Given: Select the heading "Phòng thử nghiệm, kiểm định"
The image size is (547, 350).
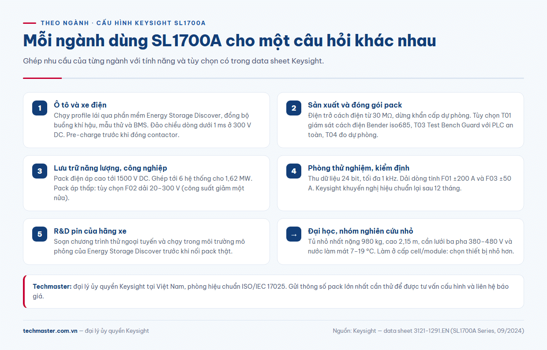Looking at the screenshot, I should click(359, 168).
